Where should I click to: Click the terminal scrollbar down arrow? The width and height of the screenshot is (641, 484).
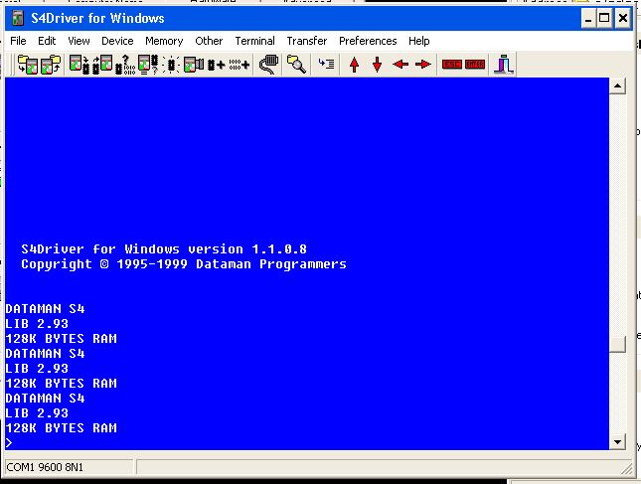point(617,442)
